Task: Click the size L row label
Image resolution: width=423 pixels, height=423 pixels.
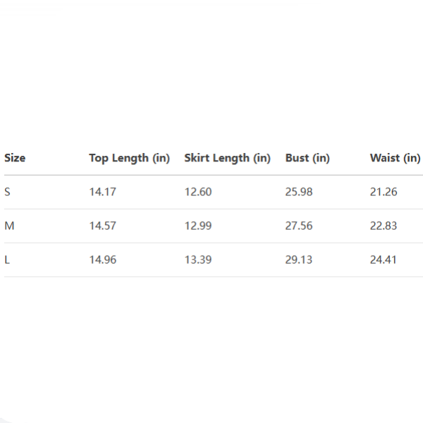Action: (x=7, y=259)
